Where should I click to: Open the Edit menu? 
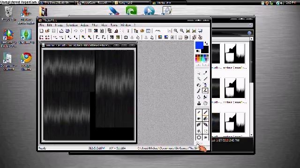(x=49, y=25)
